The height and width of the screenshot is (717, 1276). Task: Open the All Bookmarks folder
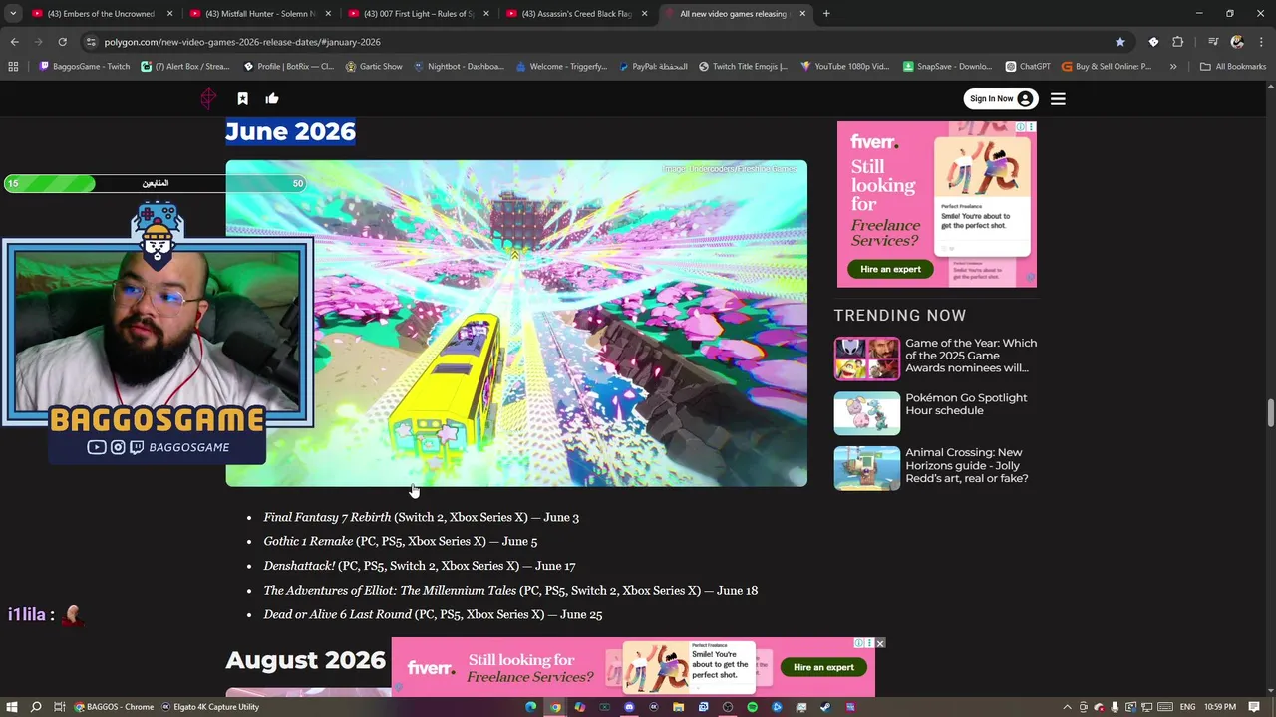coord(1233,67)
